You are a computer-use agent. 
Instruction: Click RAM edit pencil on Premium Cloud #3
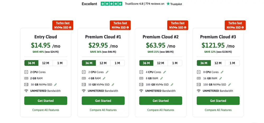click(x=220, y=78)
